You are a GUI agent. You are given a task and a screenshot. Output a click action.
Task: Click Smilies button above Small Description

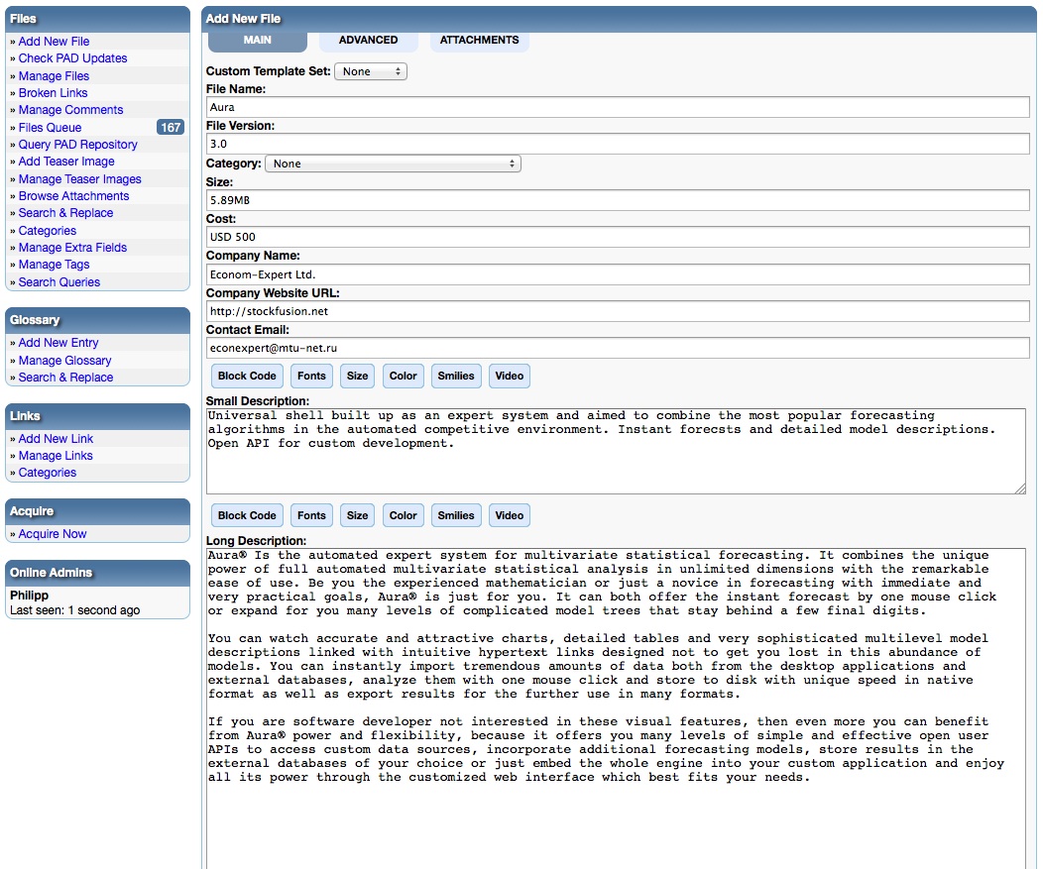pyautogui.click(x=456, y=376)
